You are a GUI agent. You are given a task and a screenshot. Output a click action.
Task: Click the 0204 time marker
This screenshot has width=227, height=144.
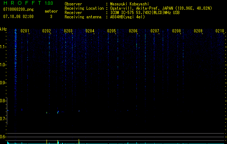[90, 31]
